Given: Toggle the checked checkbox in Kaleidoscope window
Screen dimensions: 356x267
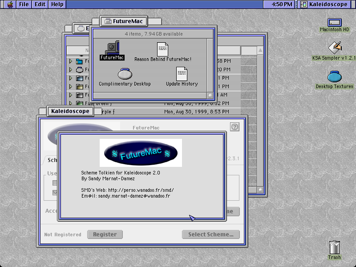Looking at the screenshot, I should coord(55,193).
